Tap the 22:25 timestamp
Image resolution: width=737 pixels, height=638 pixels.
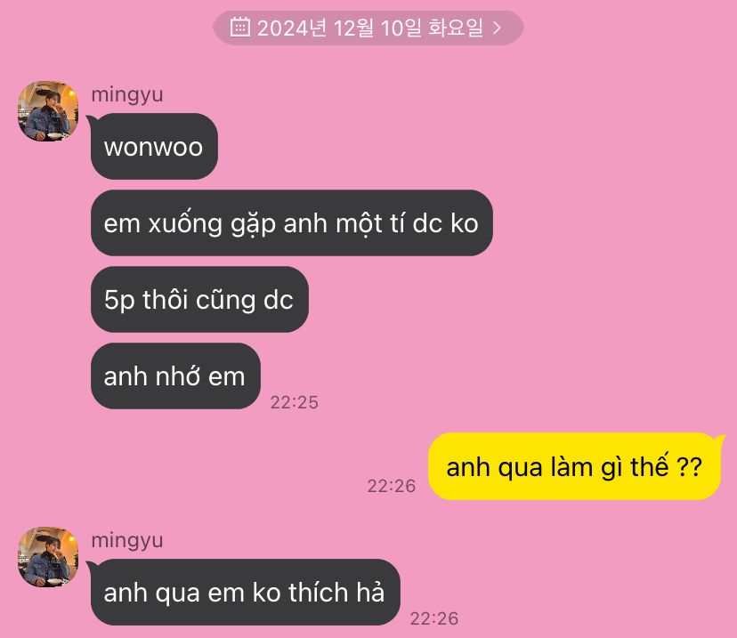295,402
